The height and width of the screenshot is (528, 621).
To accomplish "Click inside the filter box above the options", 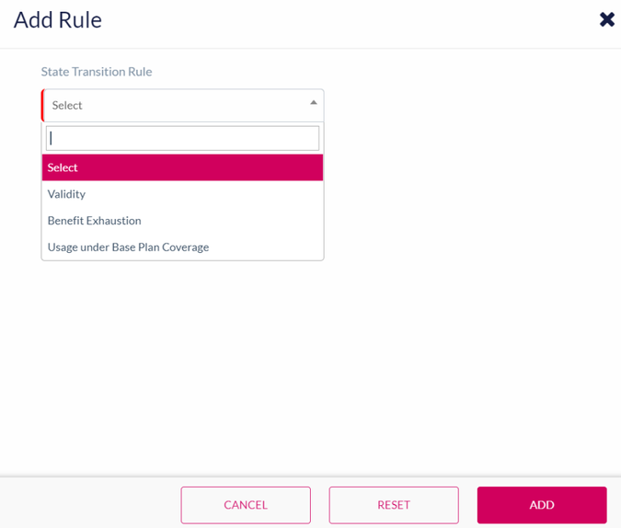I will 182,138.
